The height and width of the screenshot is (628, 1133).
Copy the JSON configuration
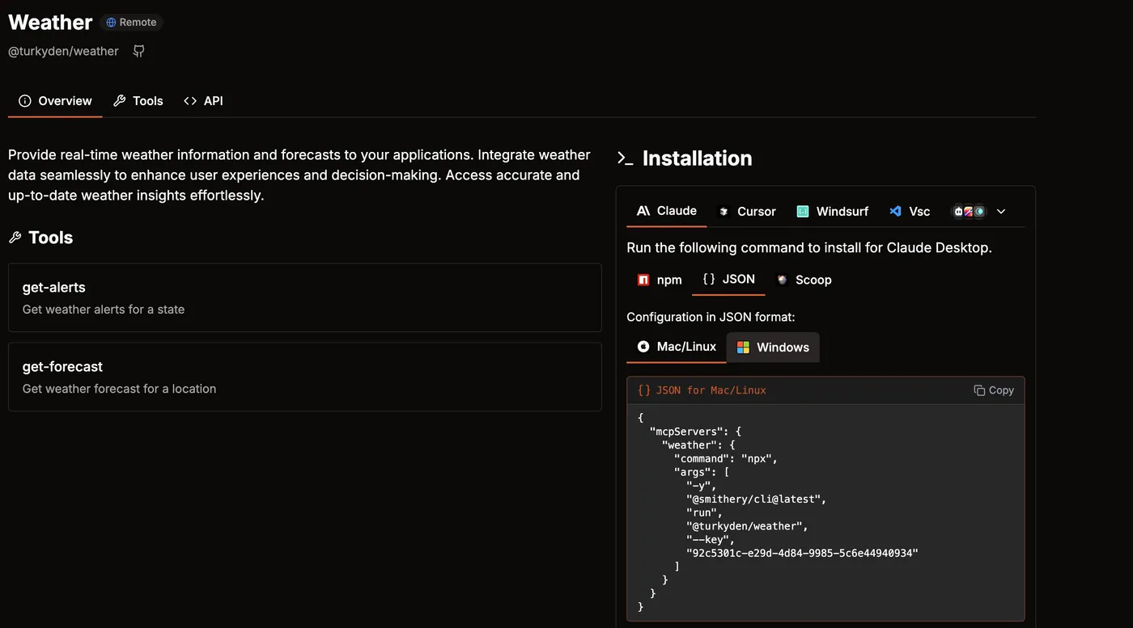tap(994, 390)
